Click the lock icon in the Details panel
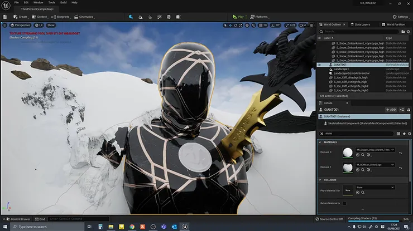413x231 pixels. coord(409,110)
